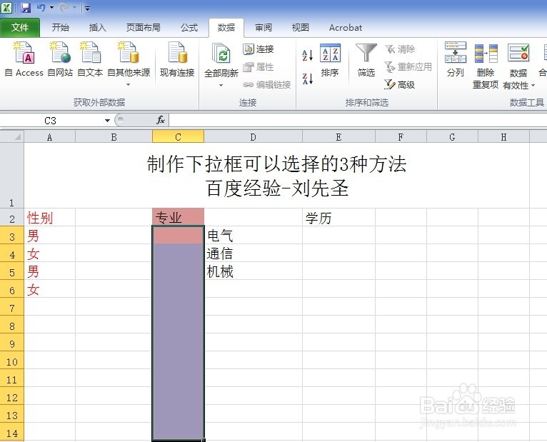The height and width of the screenshot is (442, 547).
Task: Click the 专业 header cell
Action: coord(178,217)
